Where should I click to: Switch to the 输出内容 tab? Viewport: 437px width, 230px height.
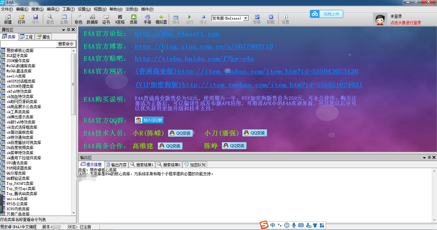coord(116,165)
